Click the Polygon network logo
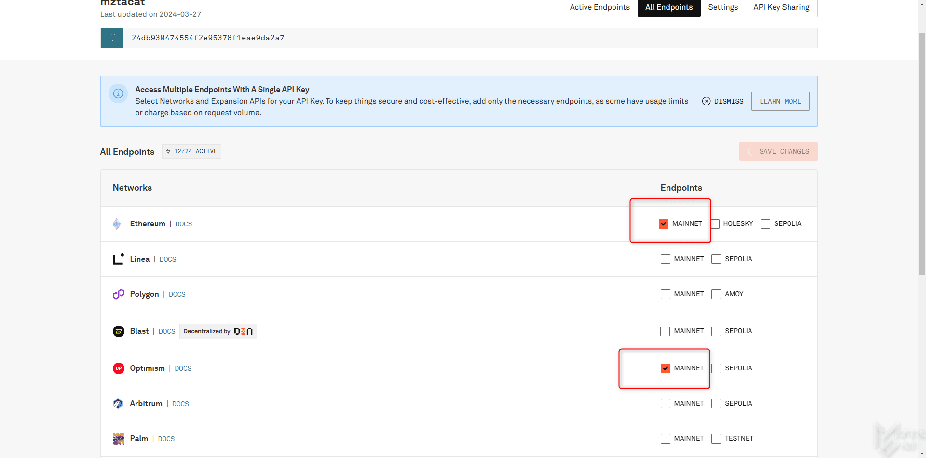This screenshot has width=926, height=458. click(118, 294)
